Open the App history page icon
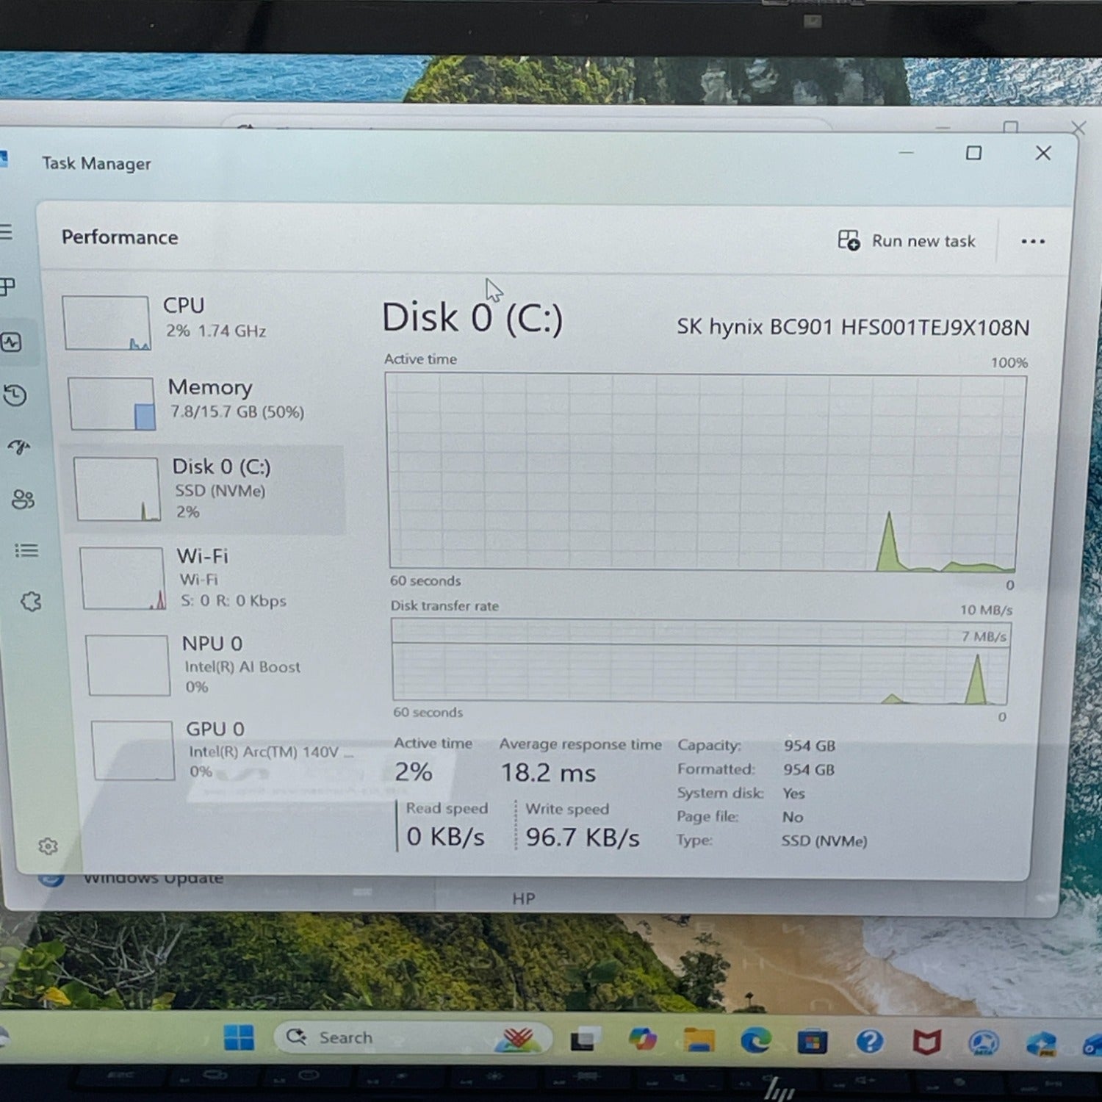This screenshot has height=1102, width=1102. click(15, 395)
